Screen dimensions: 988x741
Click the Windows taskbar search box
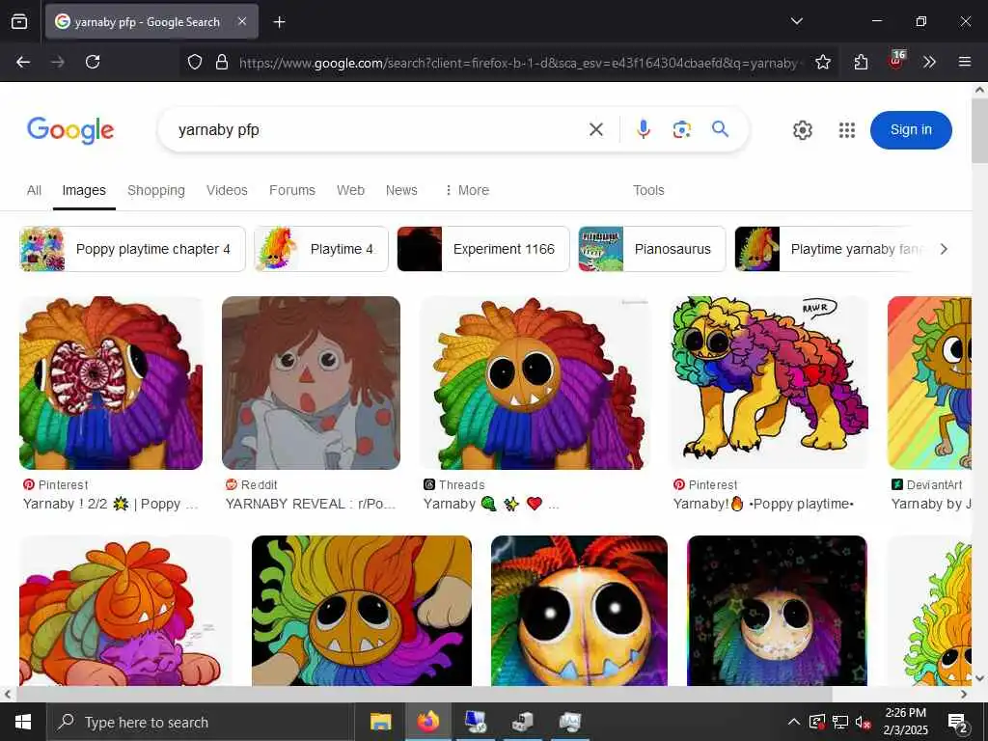point(199,722)
